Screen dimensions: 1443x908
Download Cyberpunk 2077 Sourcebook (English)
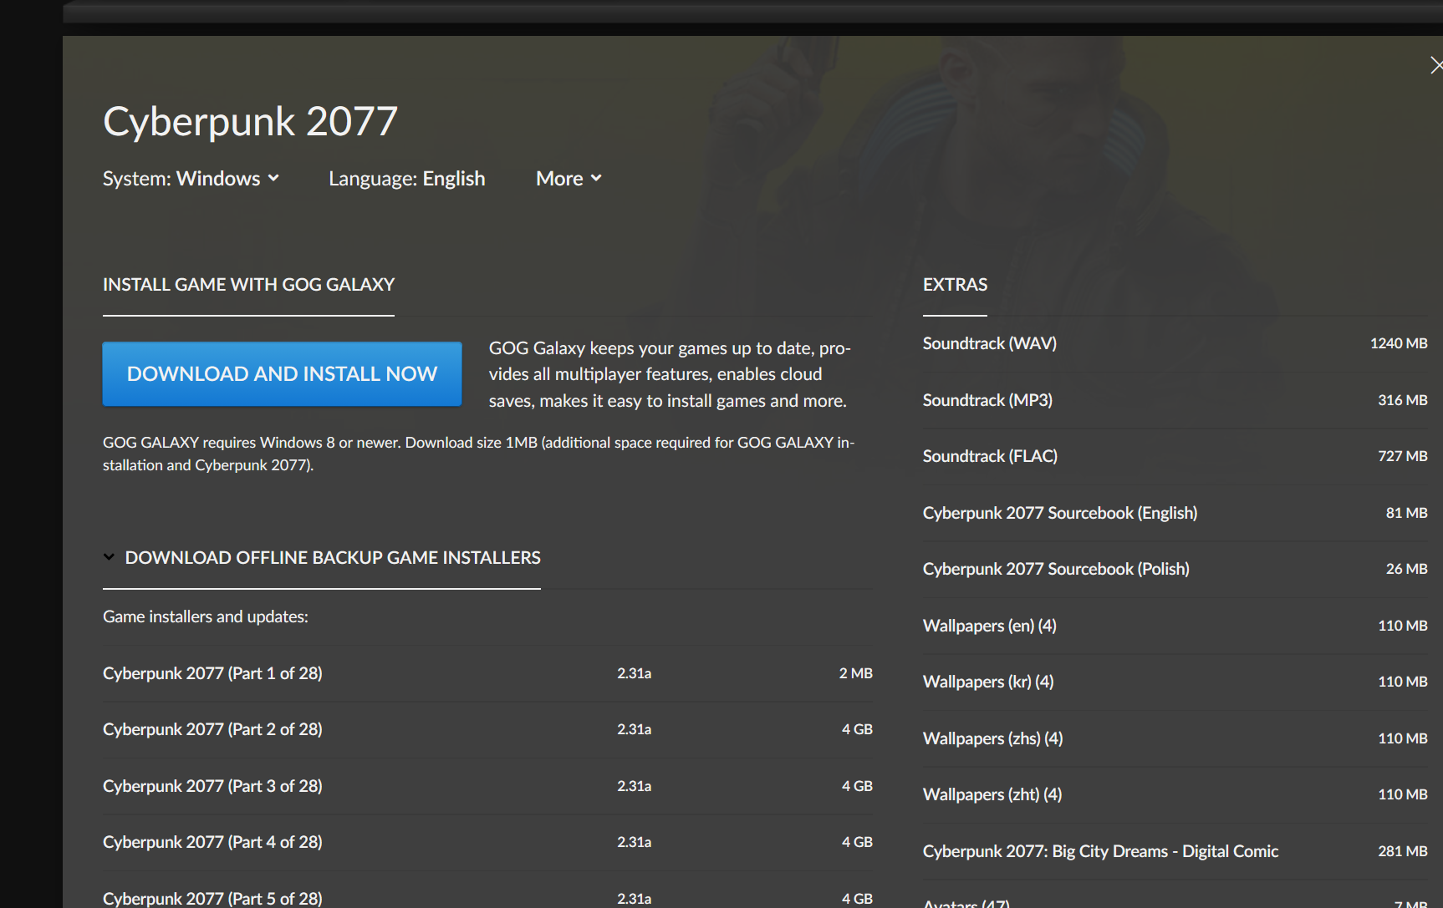coord(1175,513)
